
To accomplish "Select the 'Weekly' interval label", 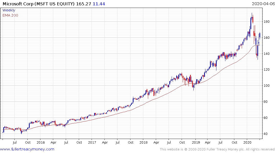I will 9,10.
